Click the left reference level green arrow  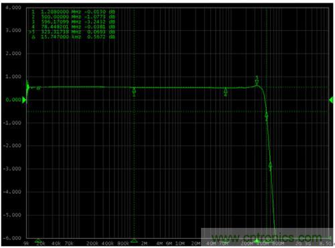pos(24,100)
